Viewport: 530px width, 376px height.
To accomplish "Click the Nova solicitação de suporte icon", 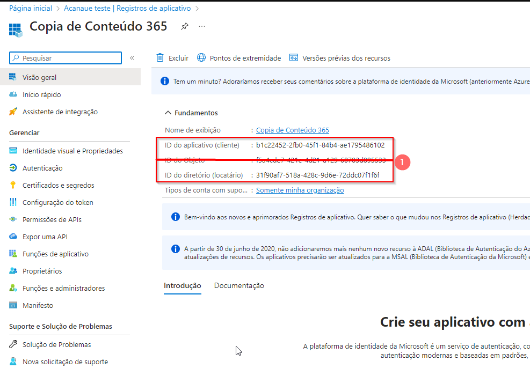I will click(13, 362).
